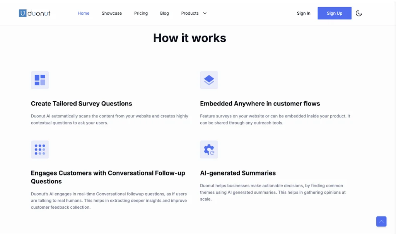Image resolution: width=396 pixels, height=235 pixels.
Task: Open the Showcase page
Action: 111,13
